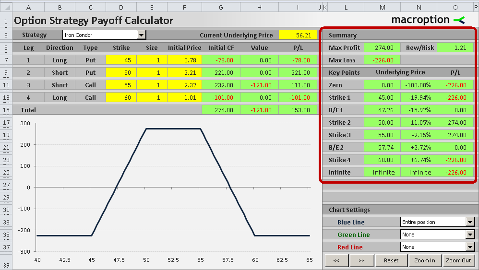This screenshot has width=479, height=270.
Task: Select column header M
Action: (382, 7)
